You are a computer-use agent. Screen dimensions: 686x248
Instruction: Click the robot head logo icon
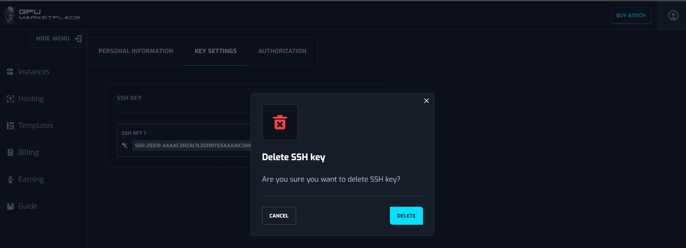10,15
